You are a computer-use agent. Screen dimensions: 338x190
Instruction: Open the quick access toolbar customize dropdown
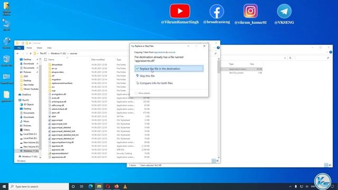tap(30, 43)
